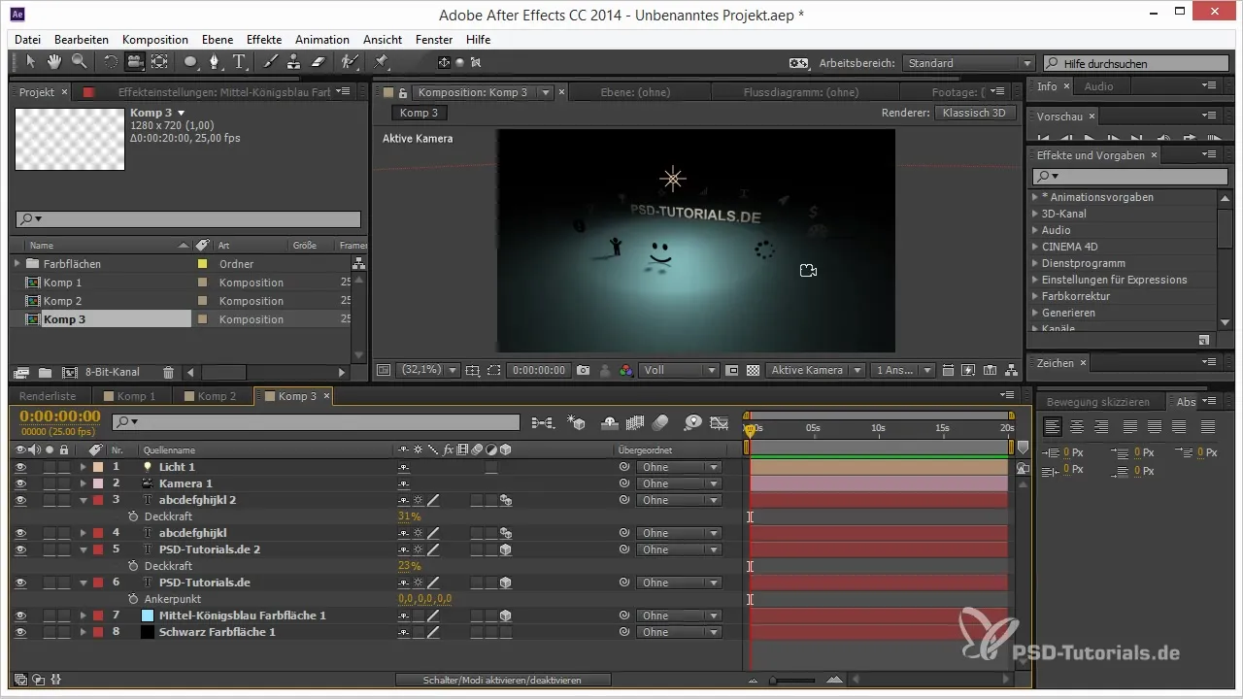Hide the Schwarz Farbfläche 1 layer

20,632
